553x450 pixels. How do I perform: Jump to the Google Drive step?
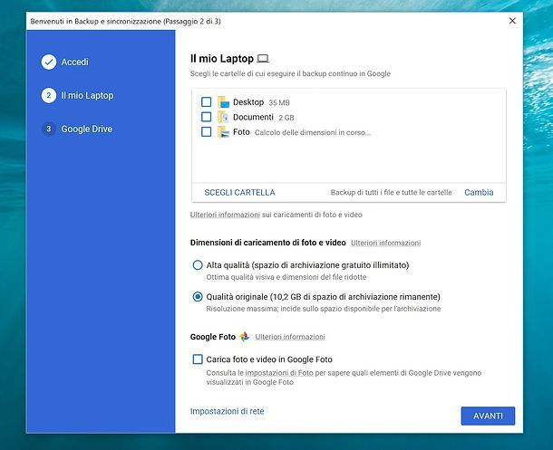87,129
